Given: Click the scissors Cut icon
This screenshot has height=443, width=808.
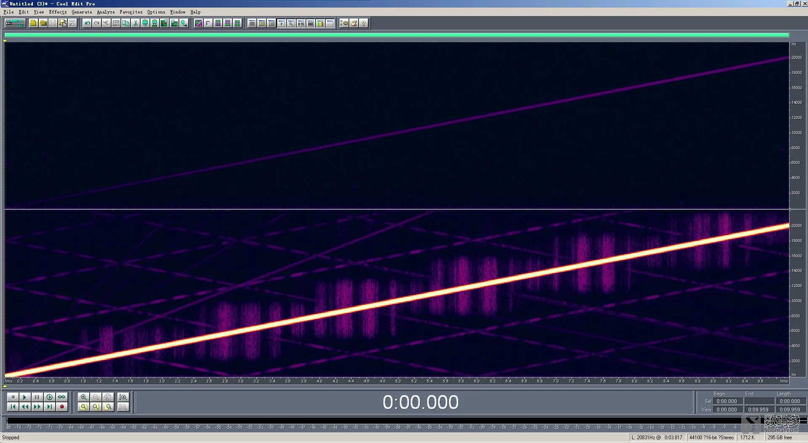Looking at the screenshot, I should click(136, 23).
